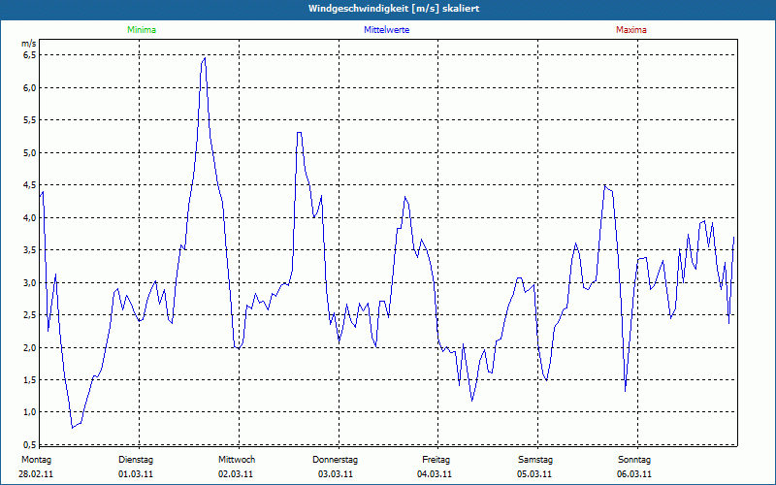The image size is (776, 485).
Task: Click the green Minima legend label
Action: (142, 30)
